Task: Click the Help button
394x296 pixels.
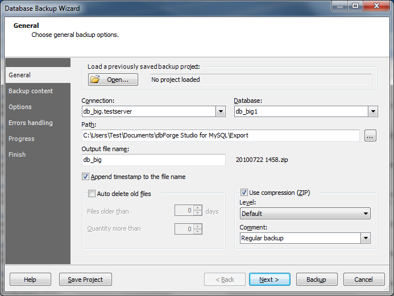Action: tap(30, 280)
